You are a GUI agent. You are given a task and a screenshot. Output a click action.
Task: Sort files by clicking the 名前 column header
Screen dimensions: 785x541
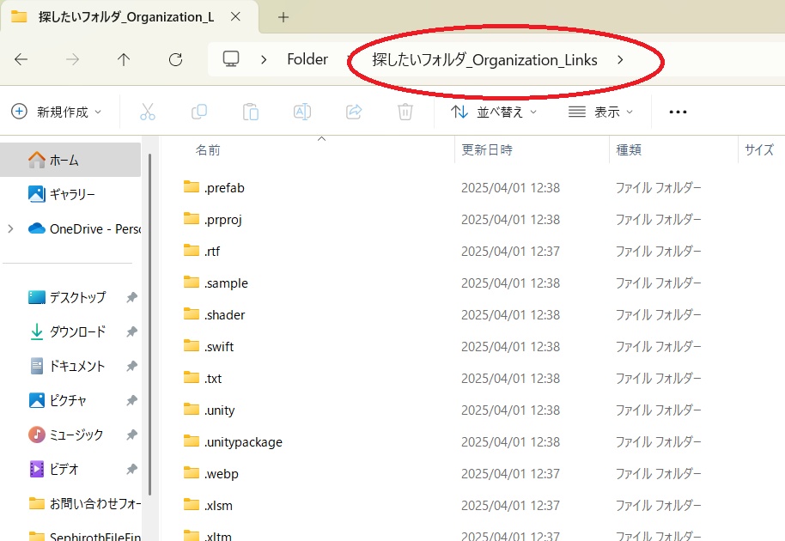tap(207, 149)
